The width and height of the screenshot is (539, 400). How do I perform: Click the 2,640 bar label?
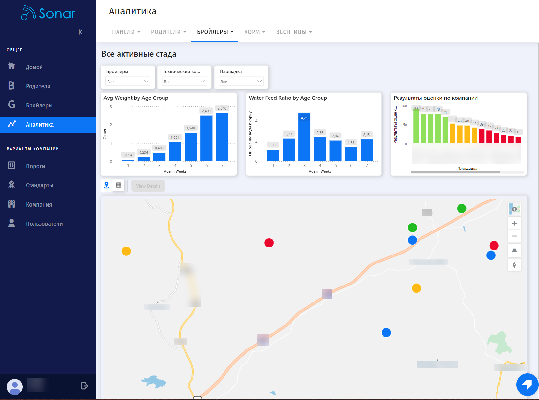tap(222, 108)
